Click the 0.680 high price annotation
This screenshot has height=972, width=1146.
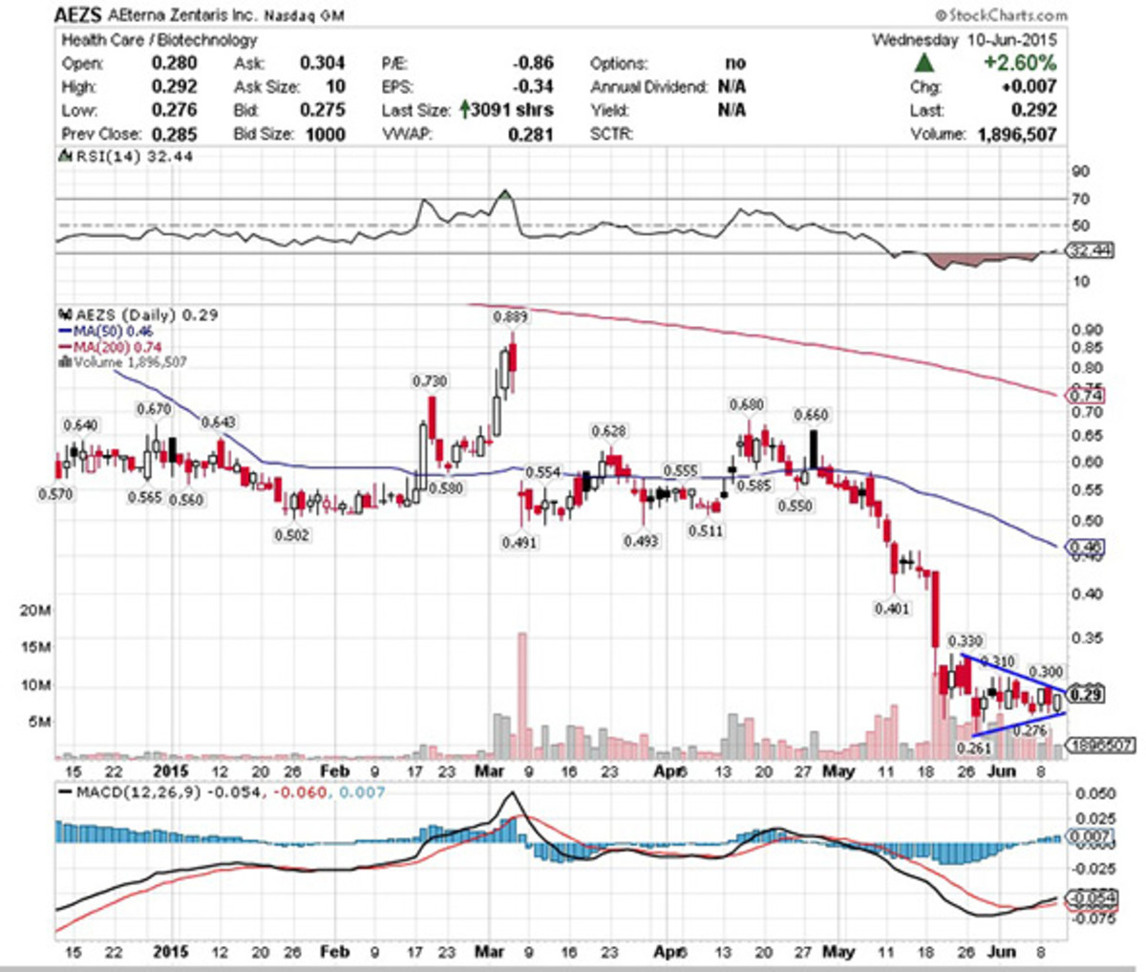[x=747, y=405]
